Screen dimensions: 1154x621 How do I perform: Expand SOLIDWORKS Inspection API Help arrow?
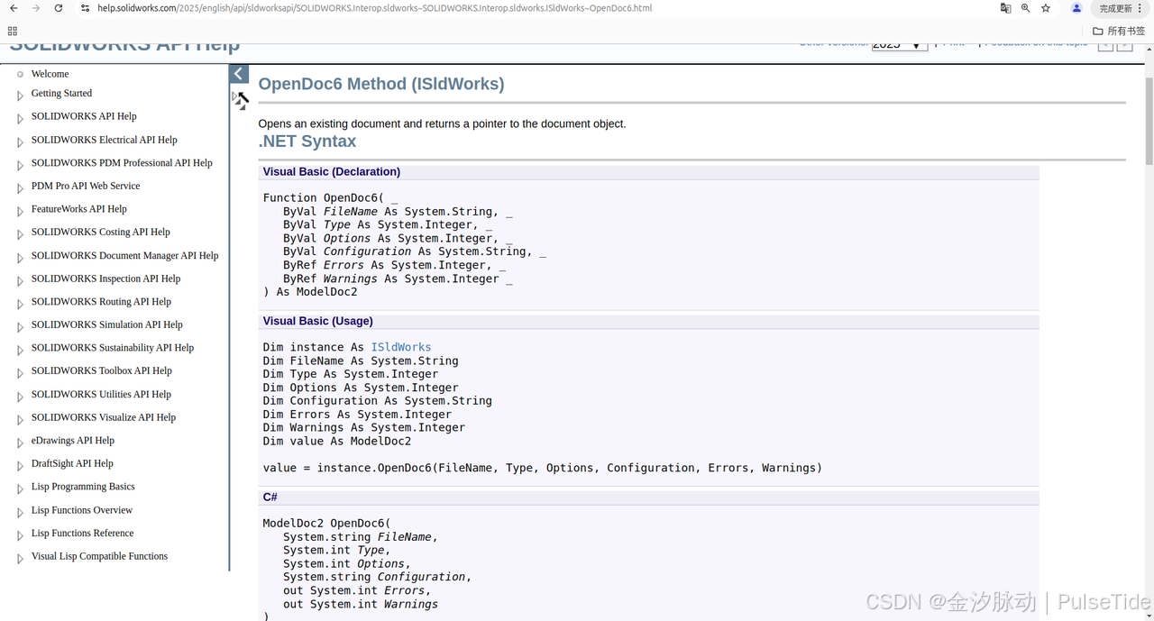click(20, 280)
